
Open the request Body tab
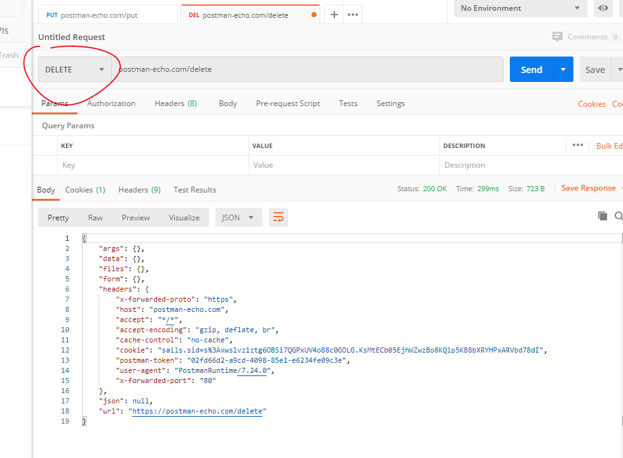pyautogui.click(x=228, y=104)
